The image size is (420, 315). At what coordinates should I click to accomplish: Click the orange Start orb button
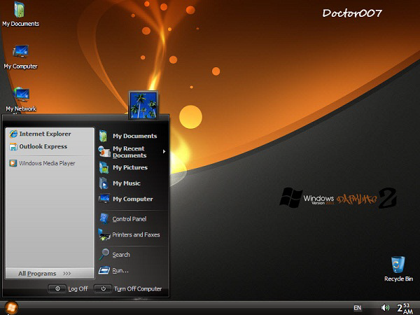tap(11, 307)
